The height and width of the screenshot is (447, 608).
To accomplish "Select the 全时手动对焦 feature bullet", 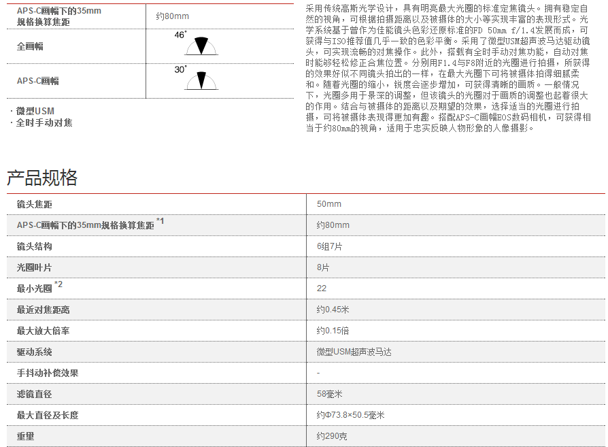I will (x=44, y=122).
